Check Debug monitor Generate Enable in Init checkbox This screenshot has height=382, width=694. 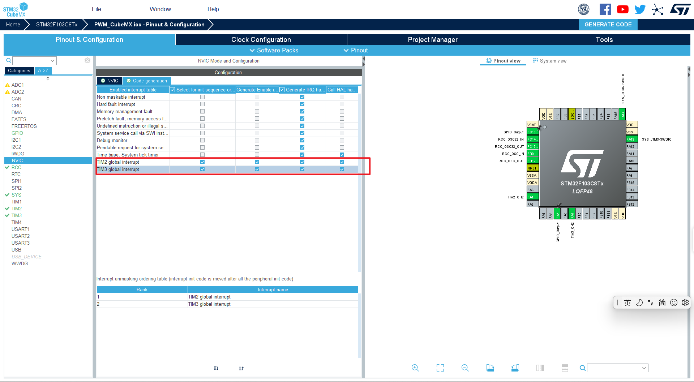tap(257, 140)
